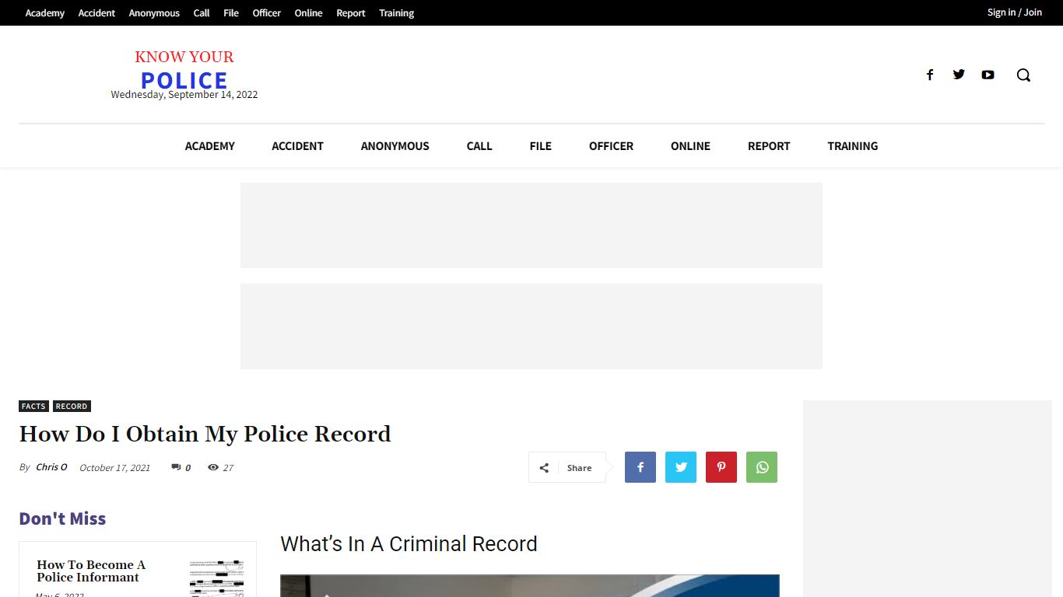This screenshot has height=597, width=1063.
Task: Open the YouTube channel icon in header
Action: (x=988, y=75)
